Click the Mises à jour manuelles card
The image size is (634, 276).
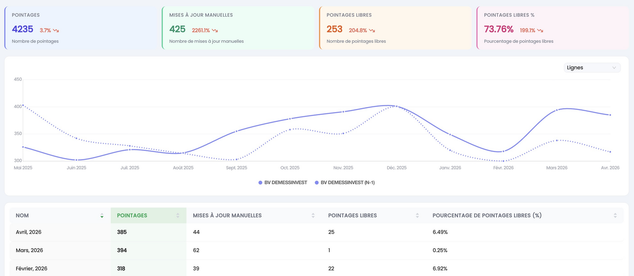(x=238, y=28)
